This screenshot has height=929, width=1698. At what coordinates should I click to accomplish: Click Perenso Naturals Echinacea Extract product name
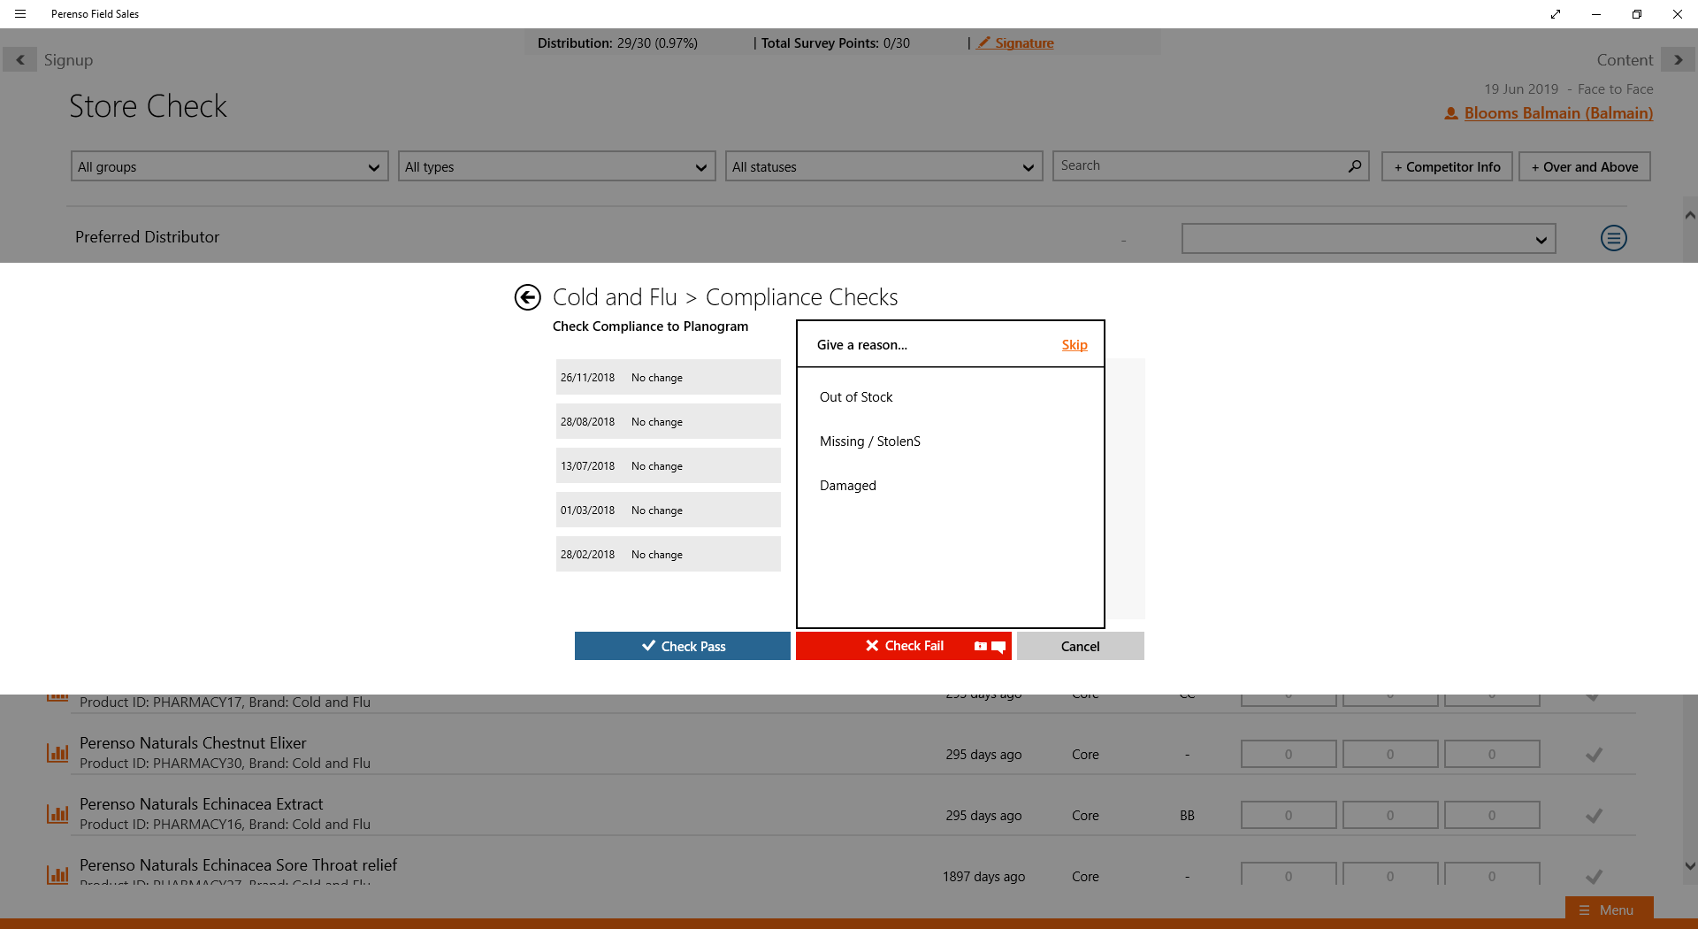click(202, 804)
